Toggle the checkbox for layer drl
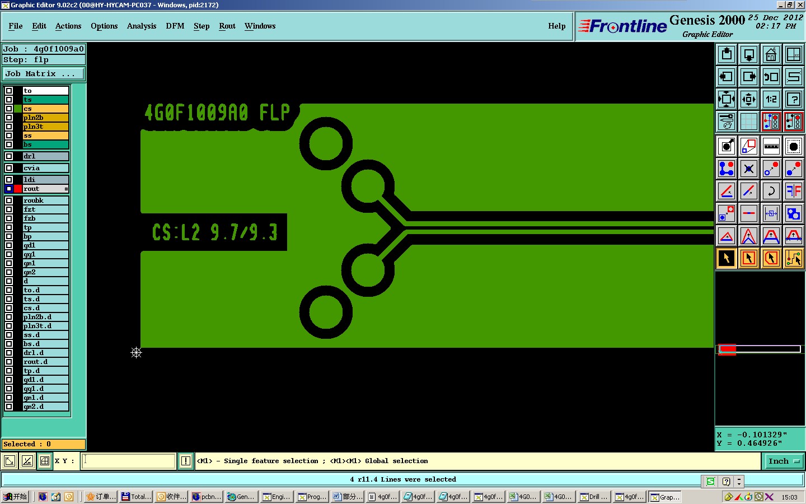 (x=9, y=156)
